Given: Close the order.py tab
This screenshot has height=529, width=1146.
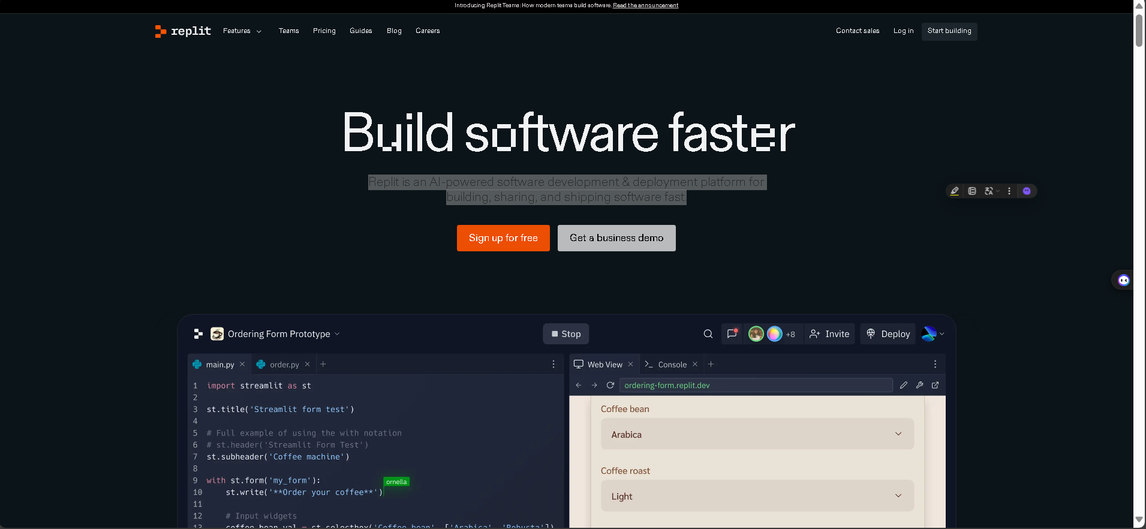Looking at the screenshot, I should click(308, 364).
